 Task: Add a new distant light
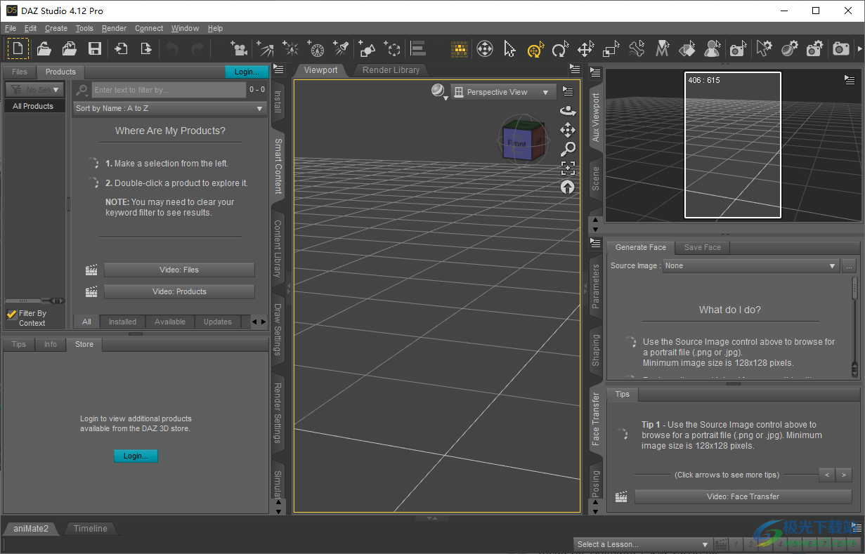coord(265,48)
